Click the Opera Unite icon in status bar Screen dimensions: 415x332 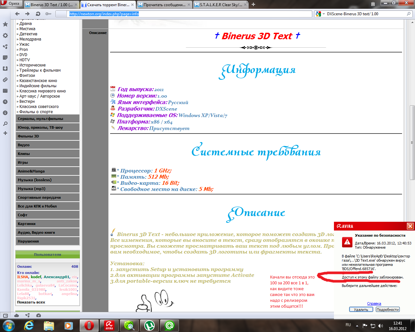pyautogui.click(x=28, y=315)
